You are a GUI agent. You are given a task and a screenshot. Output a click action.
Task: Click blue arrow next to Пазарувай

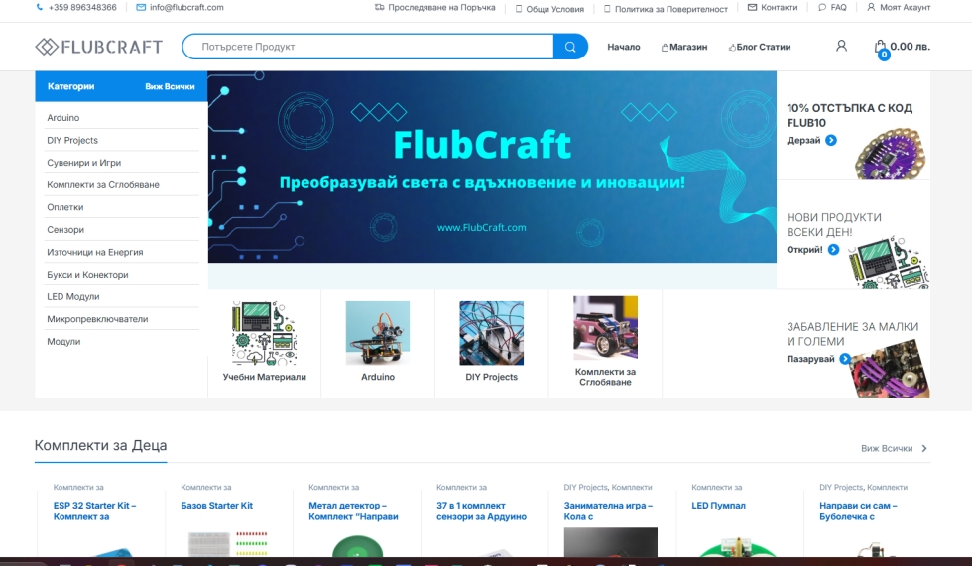coord(845,359)
